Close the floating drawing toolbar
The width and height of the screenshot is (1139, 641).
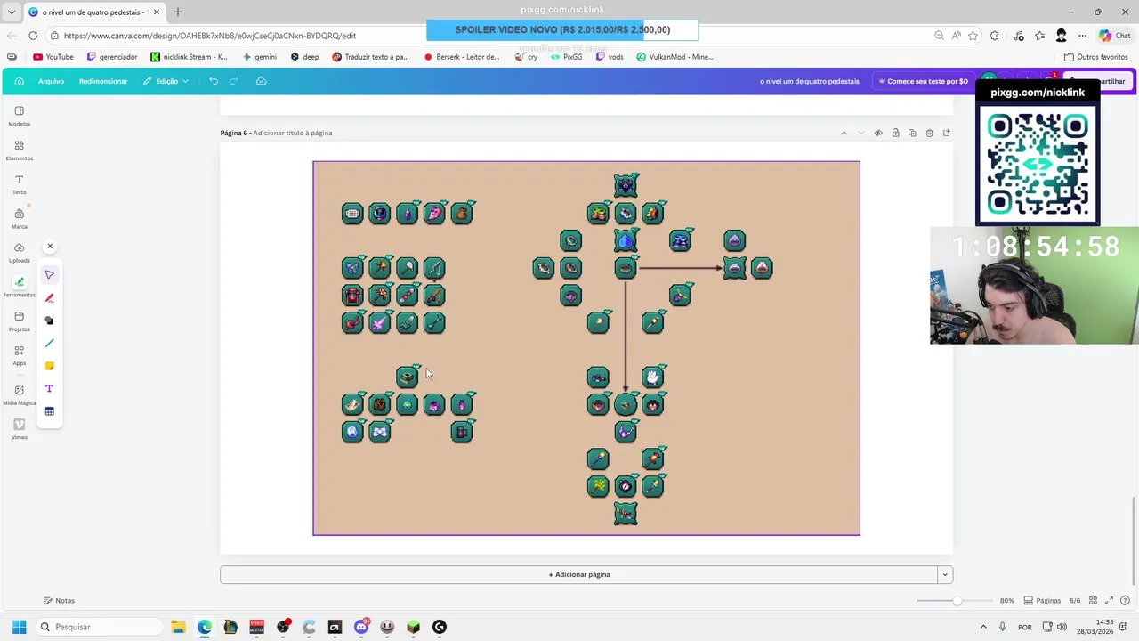pos(50,246)
